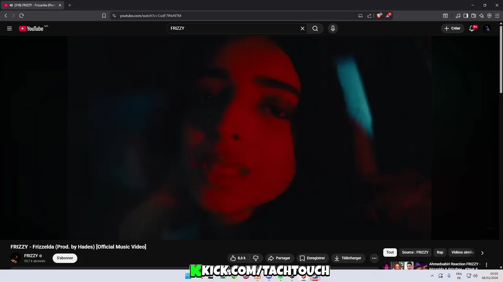The image size is (503, 282).
Task: Open Brave Wallet icon
Action: (x=474, y=16)
